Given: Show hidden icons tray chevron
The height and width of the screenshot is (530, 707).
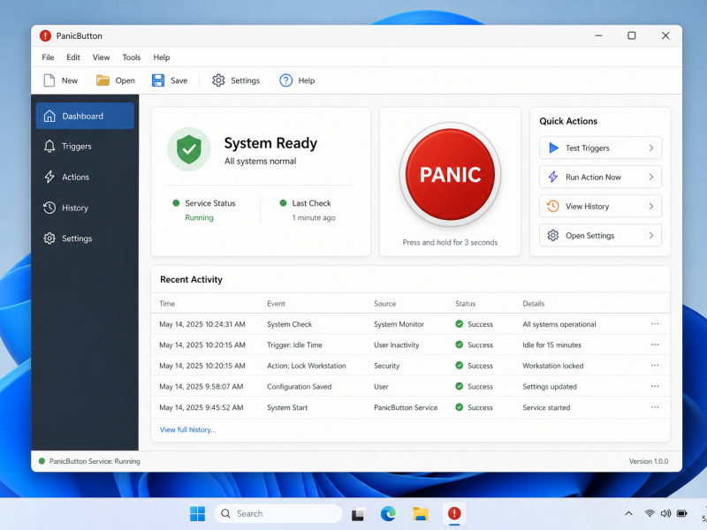Looking at the screenshot, I should (628, 513).
